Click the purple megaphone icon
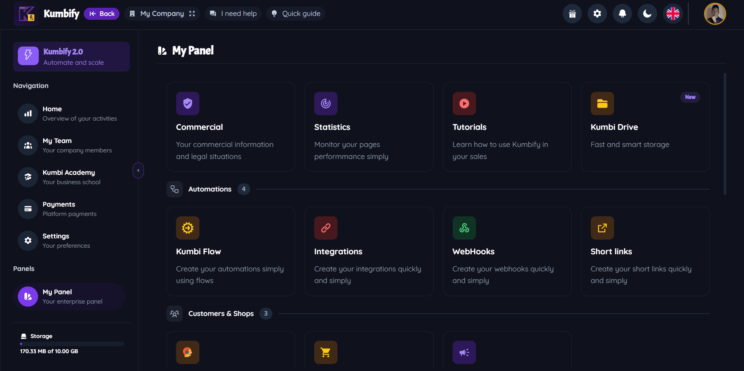Screen dimensions: 744x371 click(x=464, y=352)
